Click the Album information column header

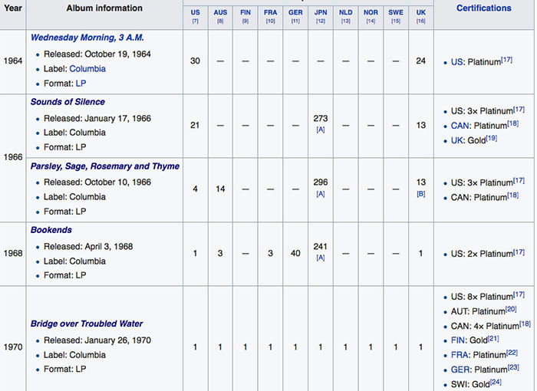tap(104, 8)
